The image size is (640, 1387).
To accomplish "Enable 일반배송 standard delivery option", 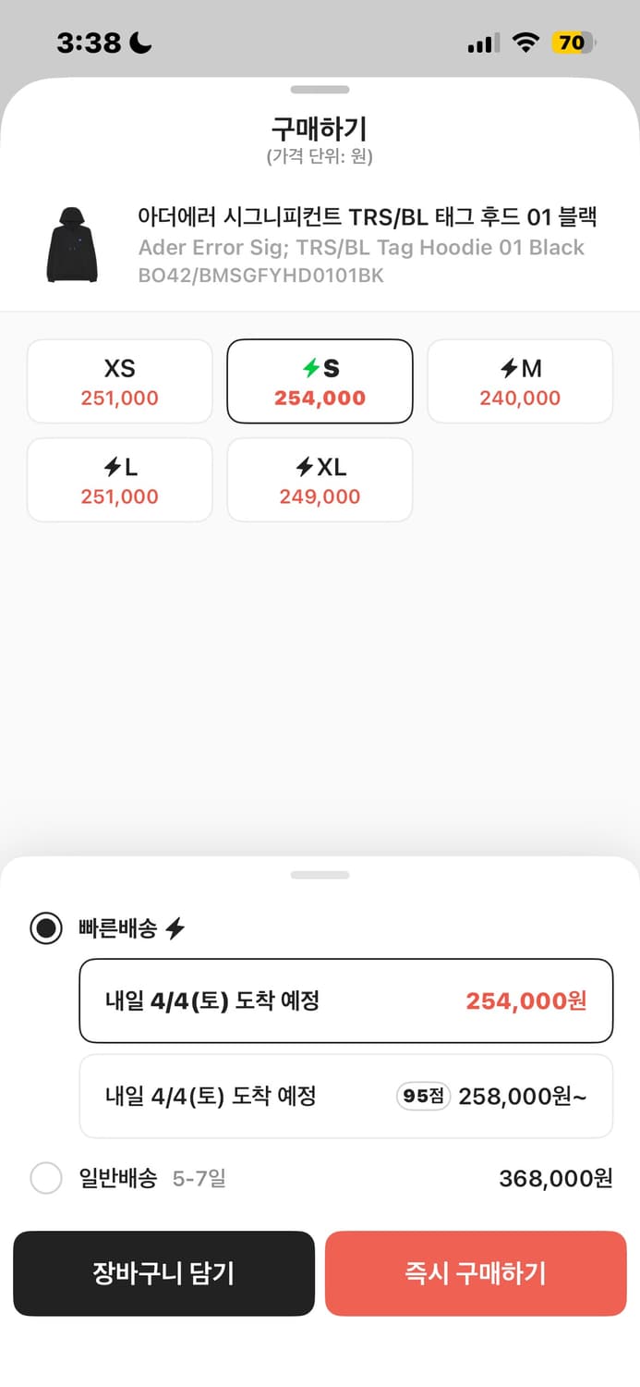I will [x=45, y=1178].
